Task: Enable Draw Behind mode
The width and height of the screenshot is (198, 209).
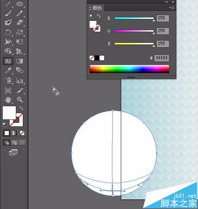Action: click(14, 142)
